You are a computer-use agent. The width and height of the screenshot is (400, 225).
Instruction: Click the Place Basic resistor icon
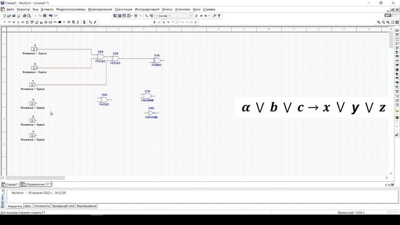9,22
